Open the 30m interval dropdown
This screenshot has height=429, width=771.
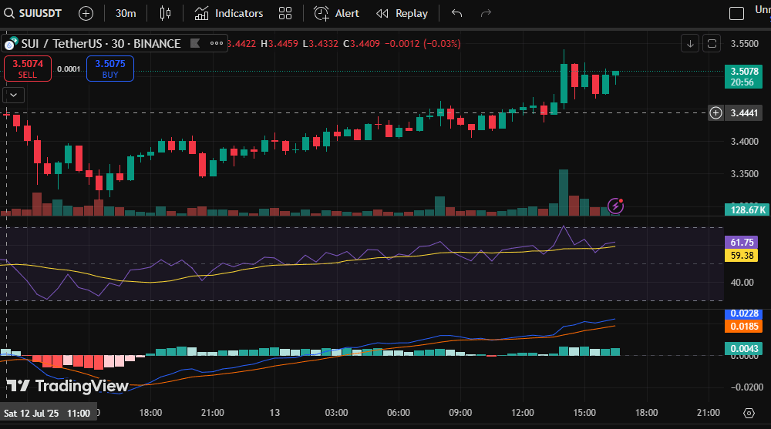click(x=126, y=13)
